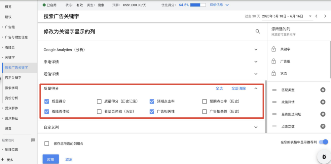Image resolution: width=331 pixels, height=164 pixels.
Task: Click the feedback icon beside 经常访问
Action: pyautogui.click(x=33, y=140)
